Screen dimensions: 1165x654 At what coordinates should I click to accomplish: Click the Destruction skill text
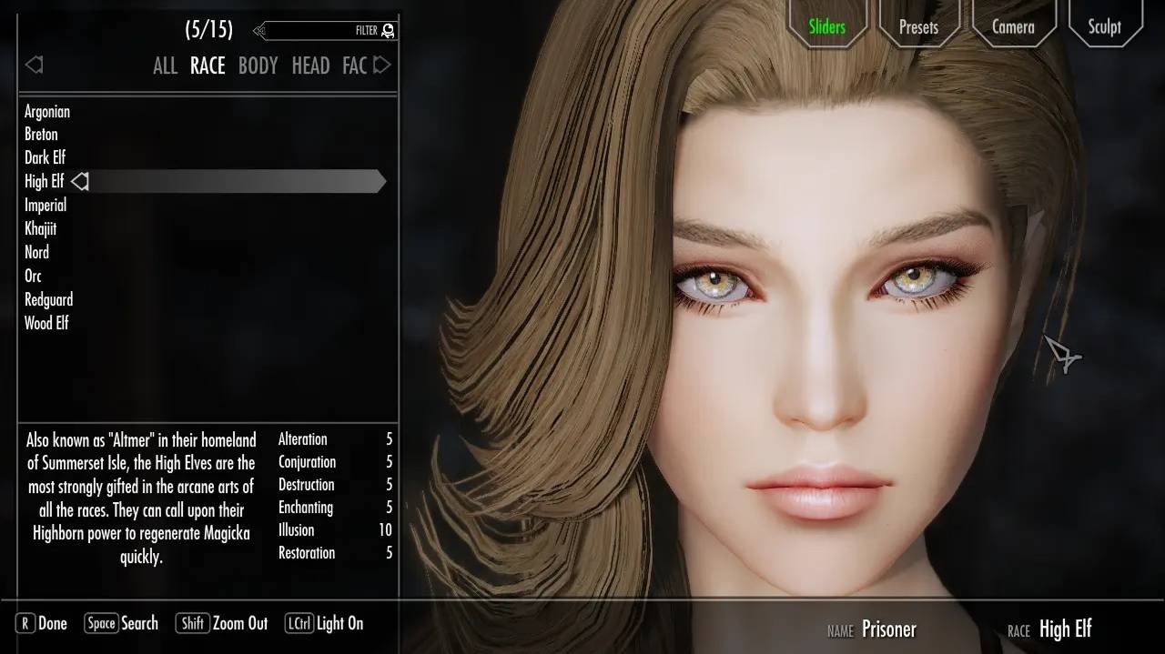pos(307,485)
